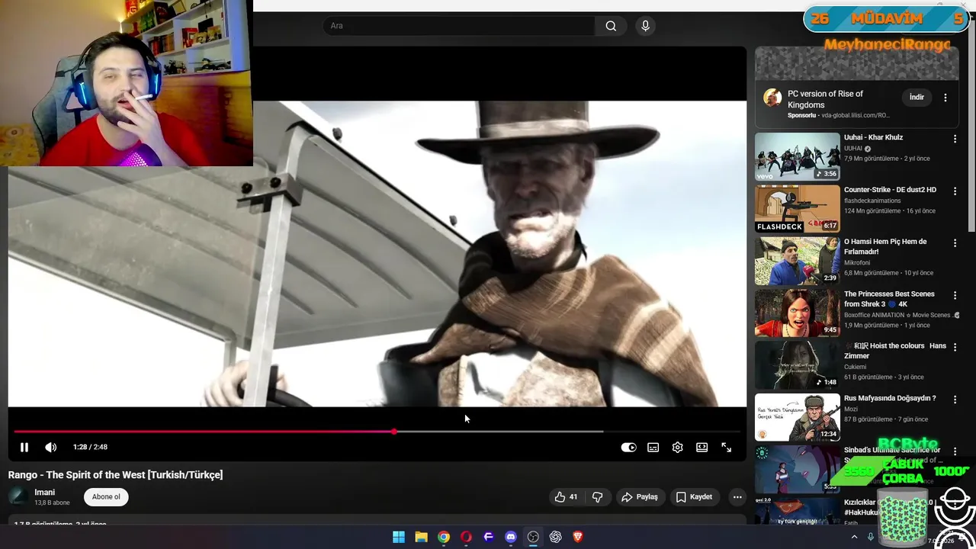This screenshot has width=976, height=549.
Task: Open the Windows Start menu
Action: [399, 537]
